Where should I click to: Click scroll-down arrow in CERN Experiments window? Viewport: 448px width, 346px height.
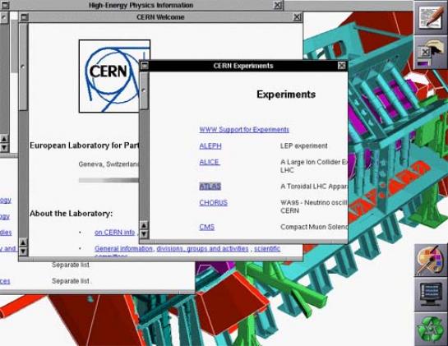[144, 234]
